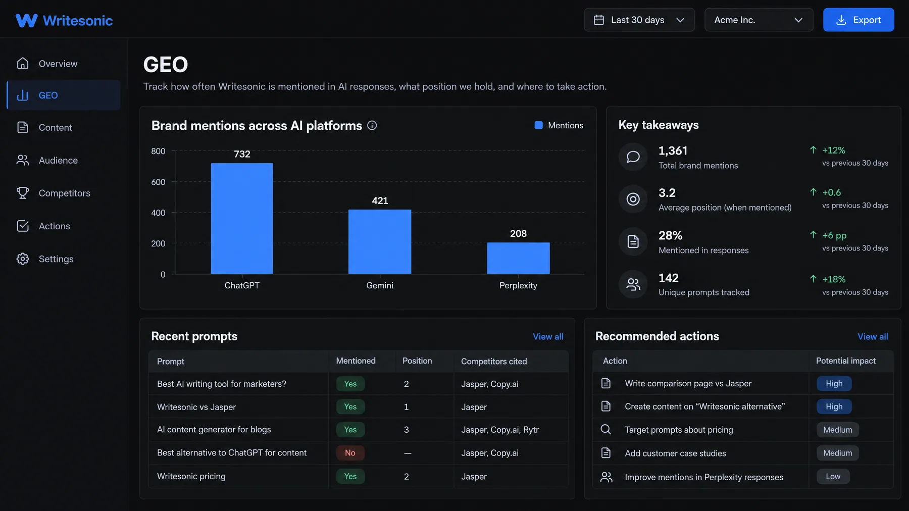Click the target icon for Average position
The height and width of the screenshot is (511, 909).
pyautogui.click(x=633, y=199)
